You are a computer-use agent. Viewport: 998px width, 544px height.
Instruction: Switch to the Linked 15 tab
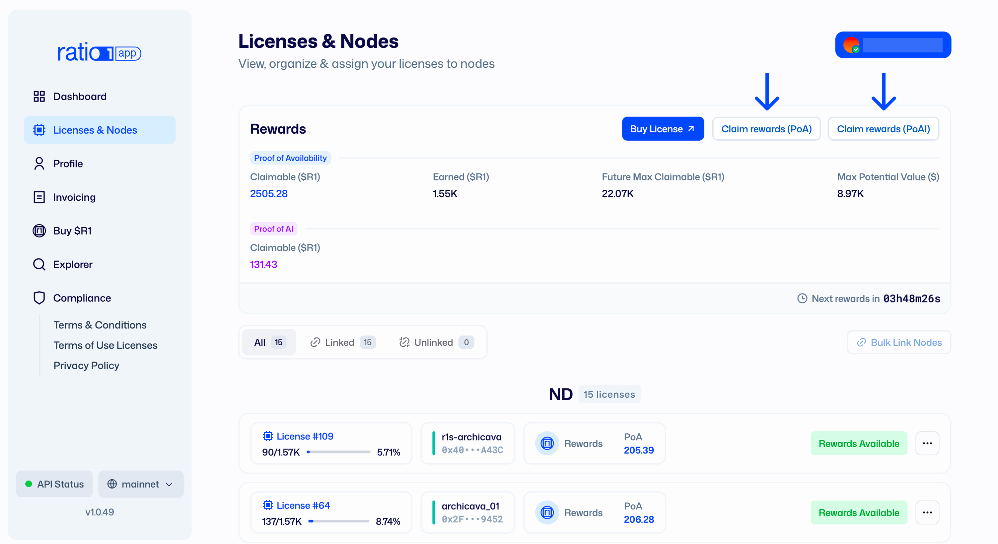tap(342, 342)
